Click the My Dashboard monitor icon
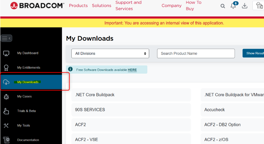This screenshot has width=264, height=144. [6, 53]
